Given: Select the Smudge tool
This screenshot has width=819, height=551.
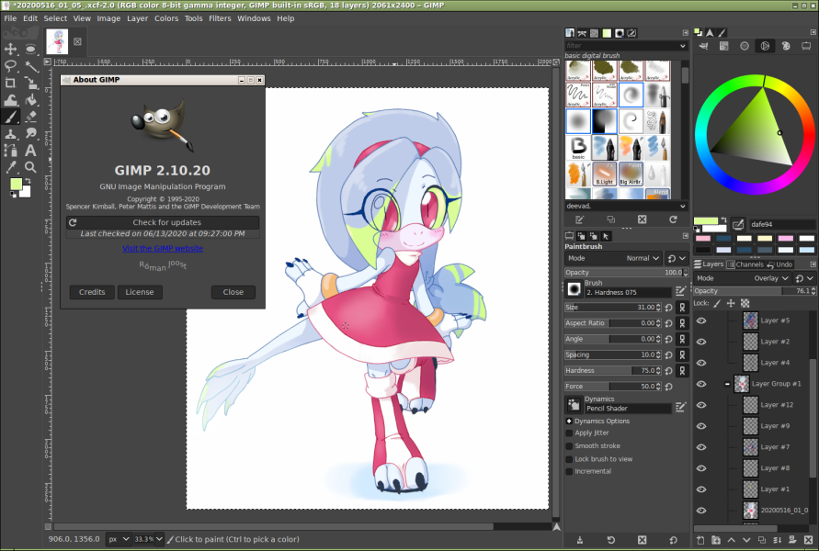Looking at the screenshot, I should coord(30,133).
